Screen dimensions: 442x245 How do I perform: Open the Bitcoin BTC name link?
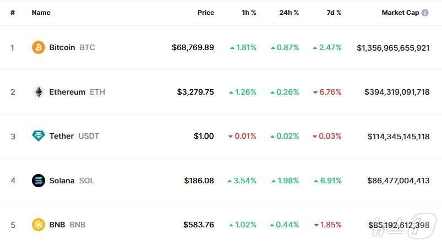72,47
